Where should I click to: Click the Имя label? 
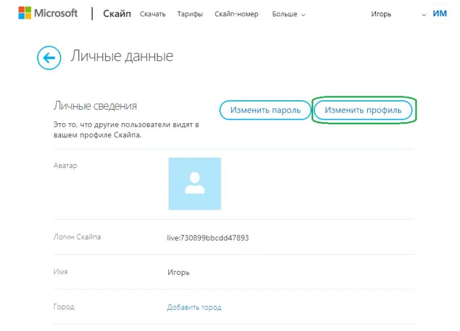point(61,272)
